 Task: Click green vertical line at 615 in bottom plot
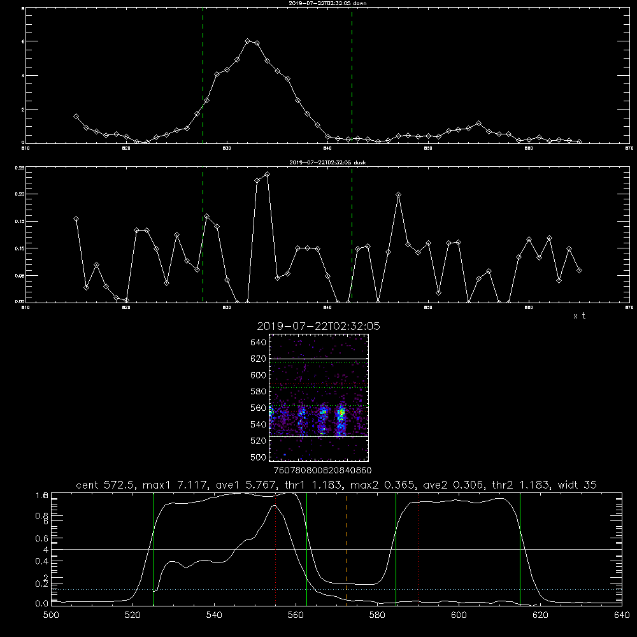pos(520,548)
